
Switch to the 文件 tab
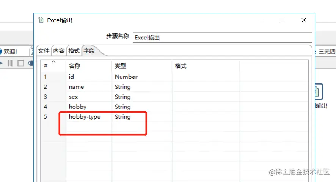pyautogui.click(x=44, y=51)
